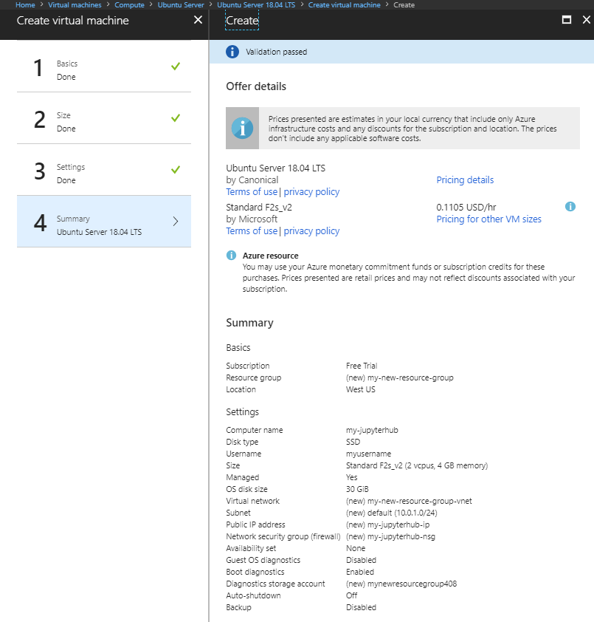
Task: Click the Azure resource info icon
Action: point(231,256)
